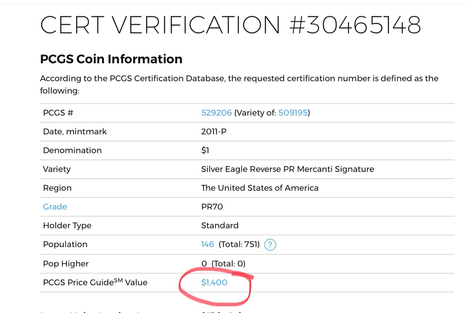Open the parent variety 509195 link
This screenshot has width=468, height=313.
(293, 113)
